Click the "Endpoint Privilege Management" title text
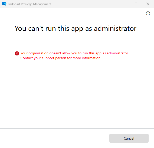The height and width of the screenshot is (148, 154). click(30, 4)
